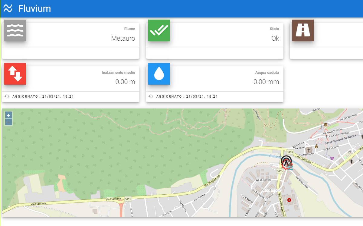Click the 0.00 m average rise value
363x226 pixels.
(x=125, y=82)
